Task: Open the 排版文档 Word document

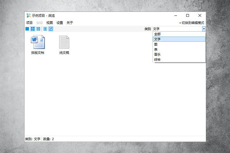Action: (x=38, y=45)
